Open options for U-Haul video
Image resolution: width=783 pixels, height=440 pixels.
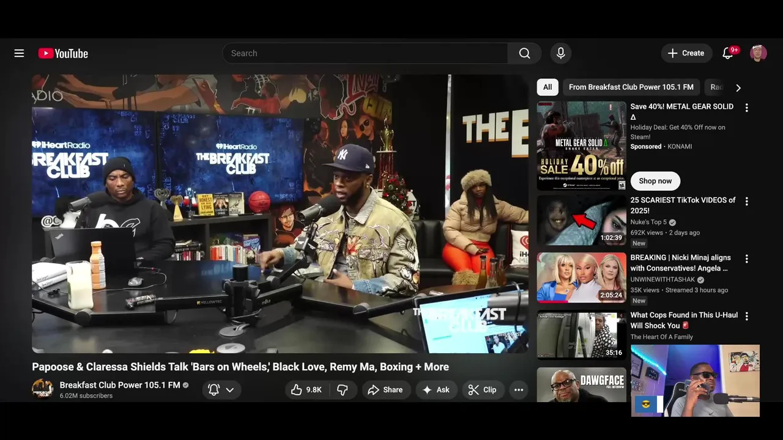click(746, 316)
